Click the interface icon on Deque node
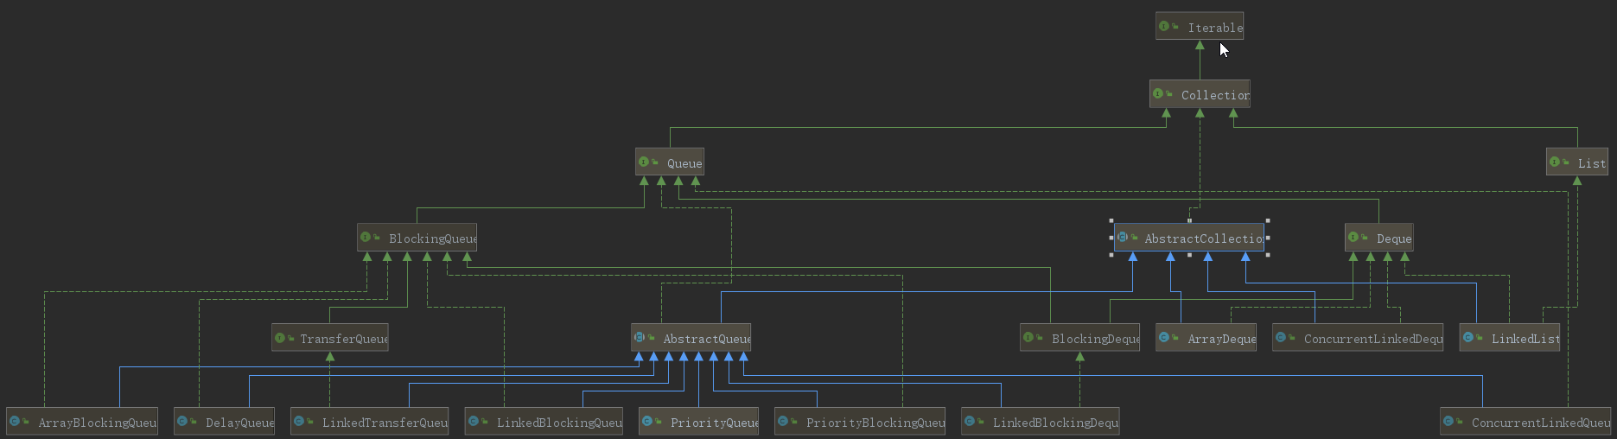 (1353, 237)
